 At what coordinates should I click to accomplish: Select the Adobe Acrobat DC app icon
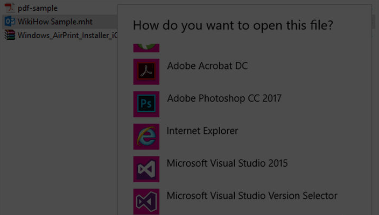point(146,71)
